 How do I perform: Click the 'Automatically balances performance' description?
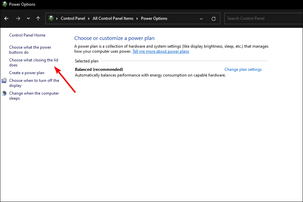150,75
